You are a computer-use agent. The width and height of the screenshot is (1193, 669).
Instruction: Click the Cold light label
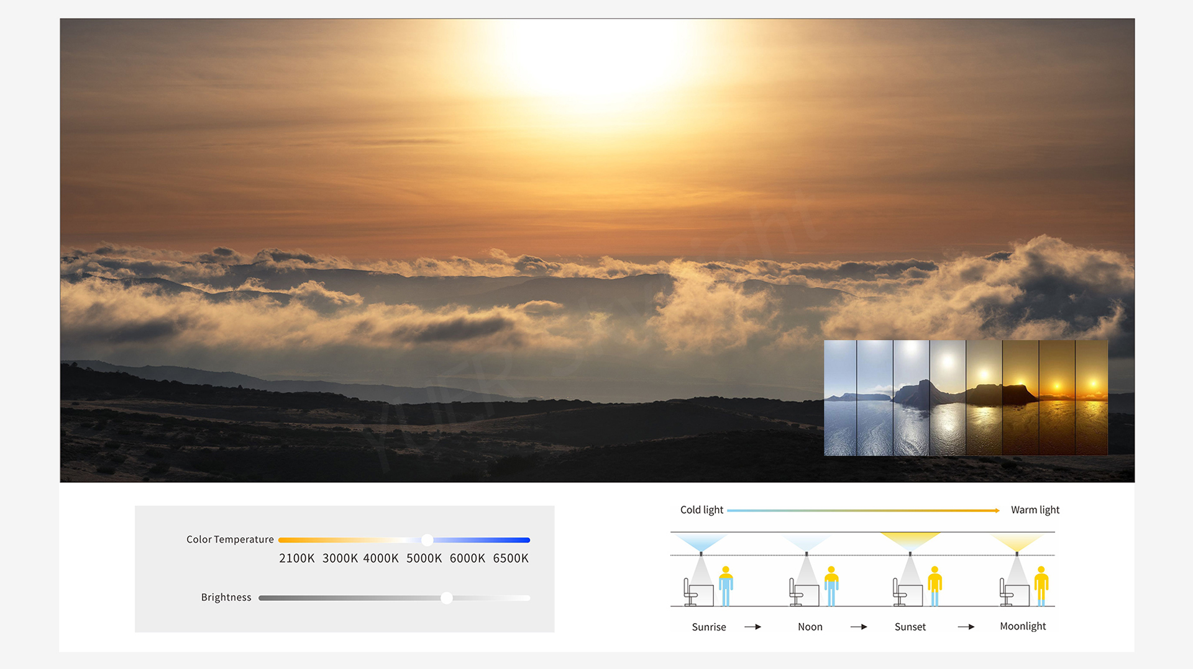point(702,510)
